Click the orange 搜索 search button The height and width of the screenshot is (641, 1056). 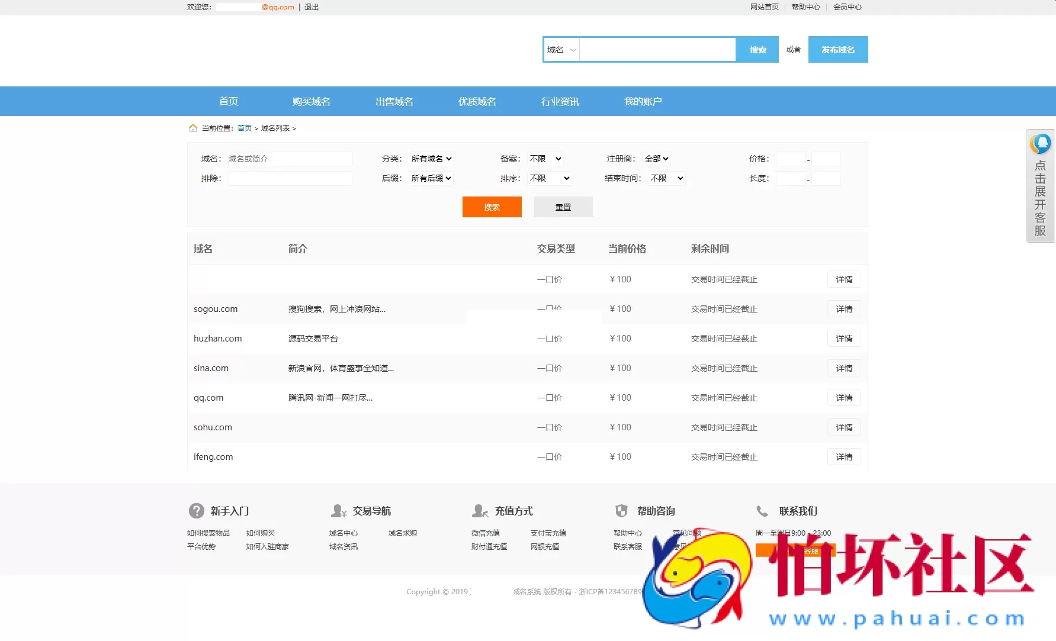492,207
